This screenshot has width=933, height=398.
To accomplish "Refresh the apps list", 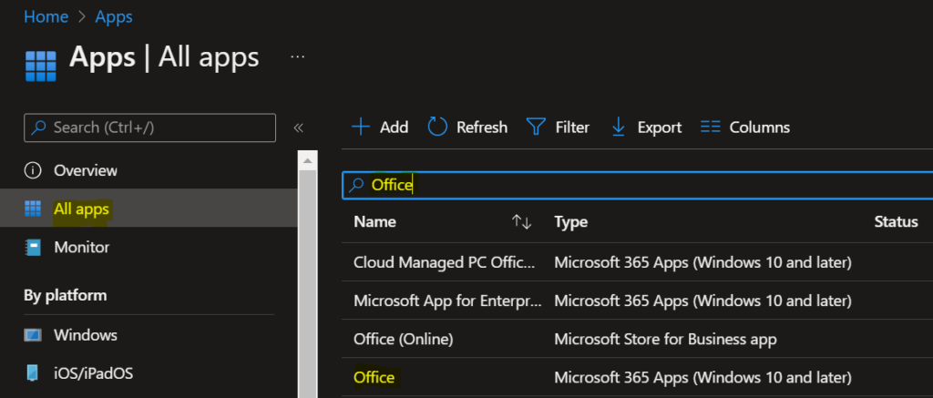I will [467, 128].
